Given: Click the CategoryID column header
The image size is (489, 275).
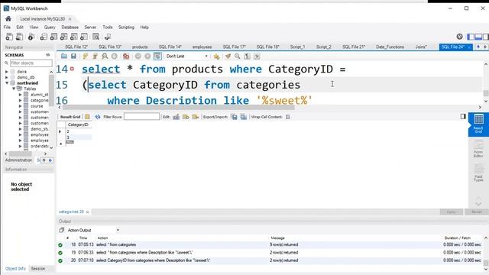Looking at the screenshot, I should [78, 125].
